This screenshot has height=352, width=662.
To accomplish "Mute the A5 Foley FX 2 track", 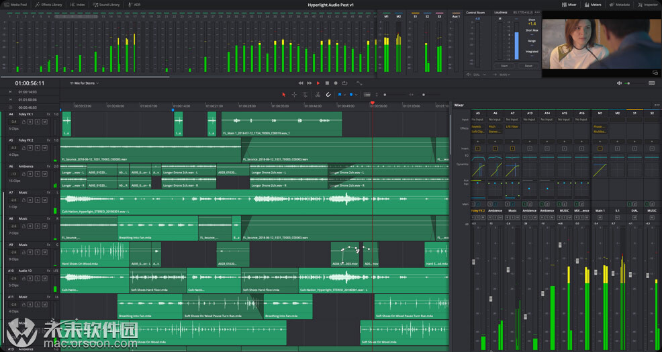I will [x=44, y=148].
